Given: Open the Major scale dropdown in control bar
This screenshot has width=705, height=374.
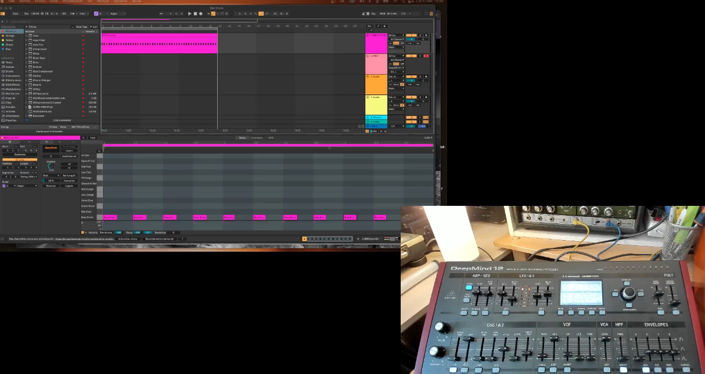Looking at the screenshot, I should (117, 13).
